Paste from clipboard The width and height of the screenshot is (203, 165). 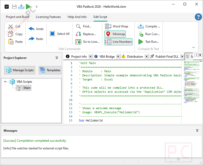[15, 42]
